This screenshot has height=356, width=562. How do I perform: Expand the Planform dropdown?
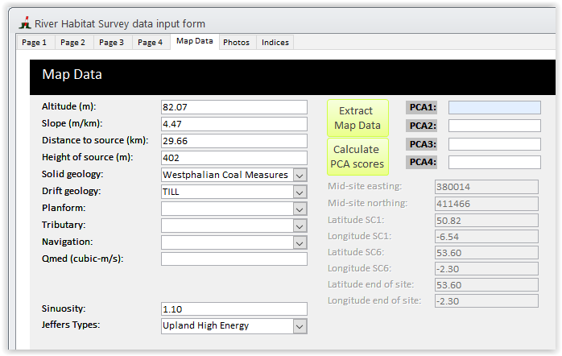click(x=300, y=209)
